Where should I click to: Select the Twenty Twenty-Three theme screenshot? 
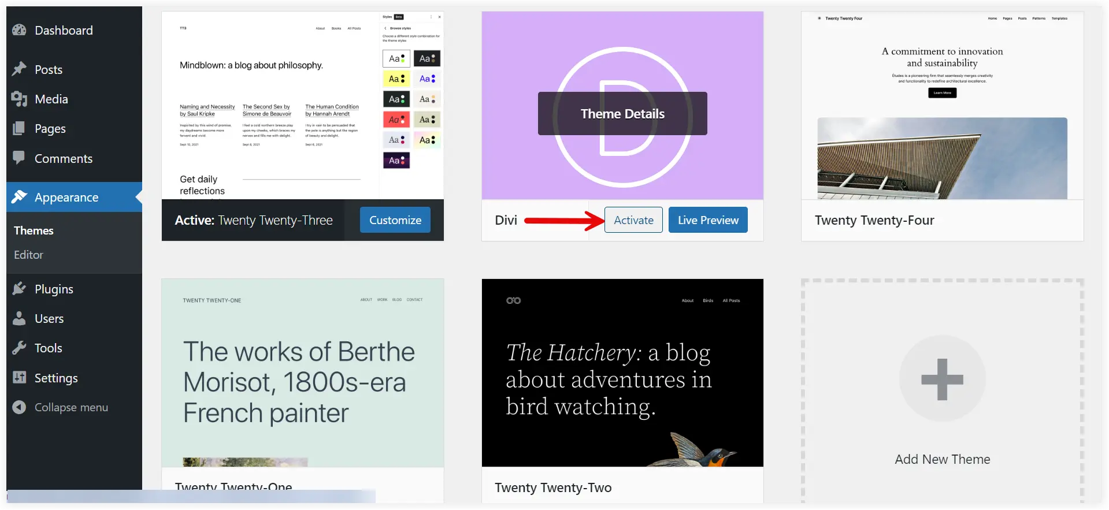point(303,106)
